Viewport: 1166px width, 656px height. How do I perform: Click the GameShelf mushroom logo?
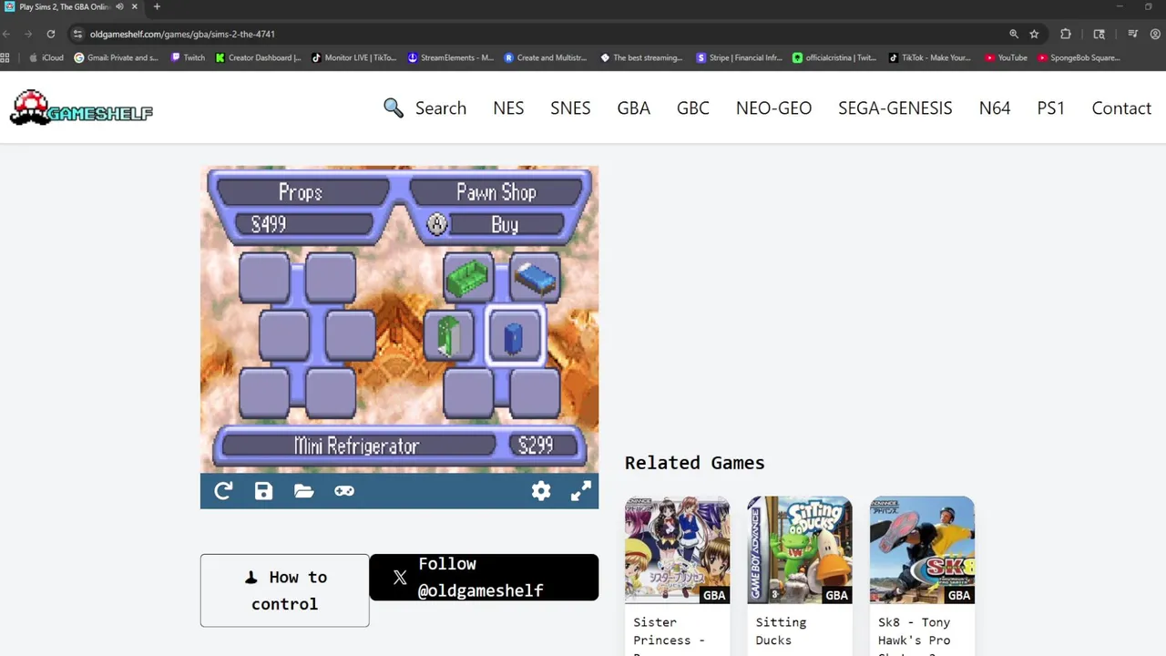pyautogui.click(x=81, y=108)
